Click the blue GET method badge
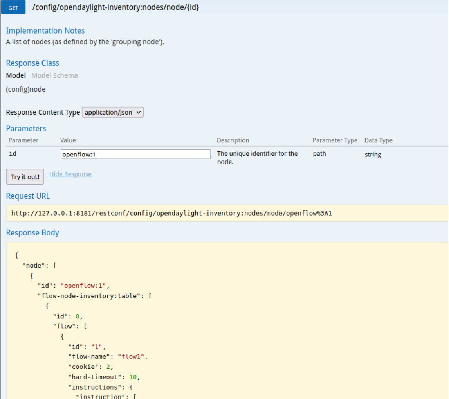The width and height of the screenshot is (449, 399). (13, 7)
